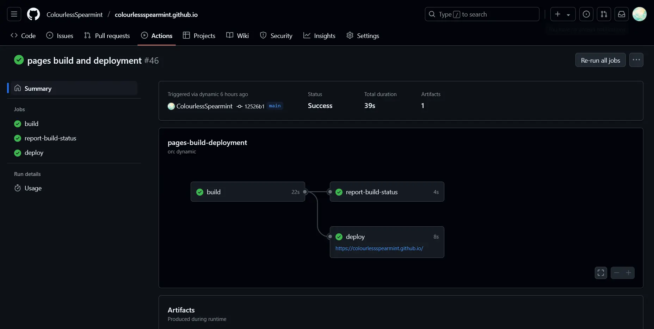Image resolution: width=654 pixels, height=329 pixels.
Task: Click the Wiki tab book icon
Action: (x=230, y=36)
